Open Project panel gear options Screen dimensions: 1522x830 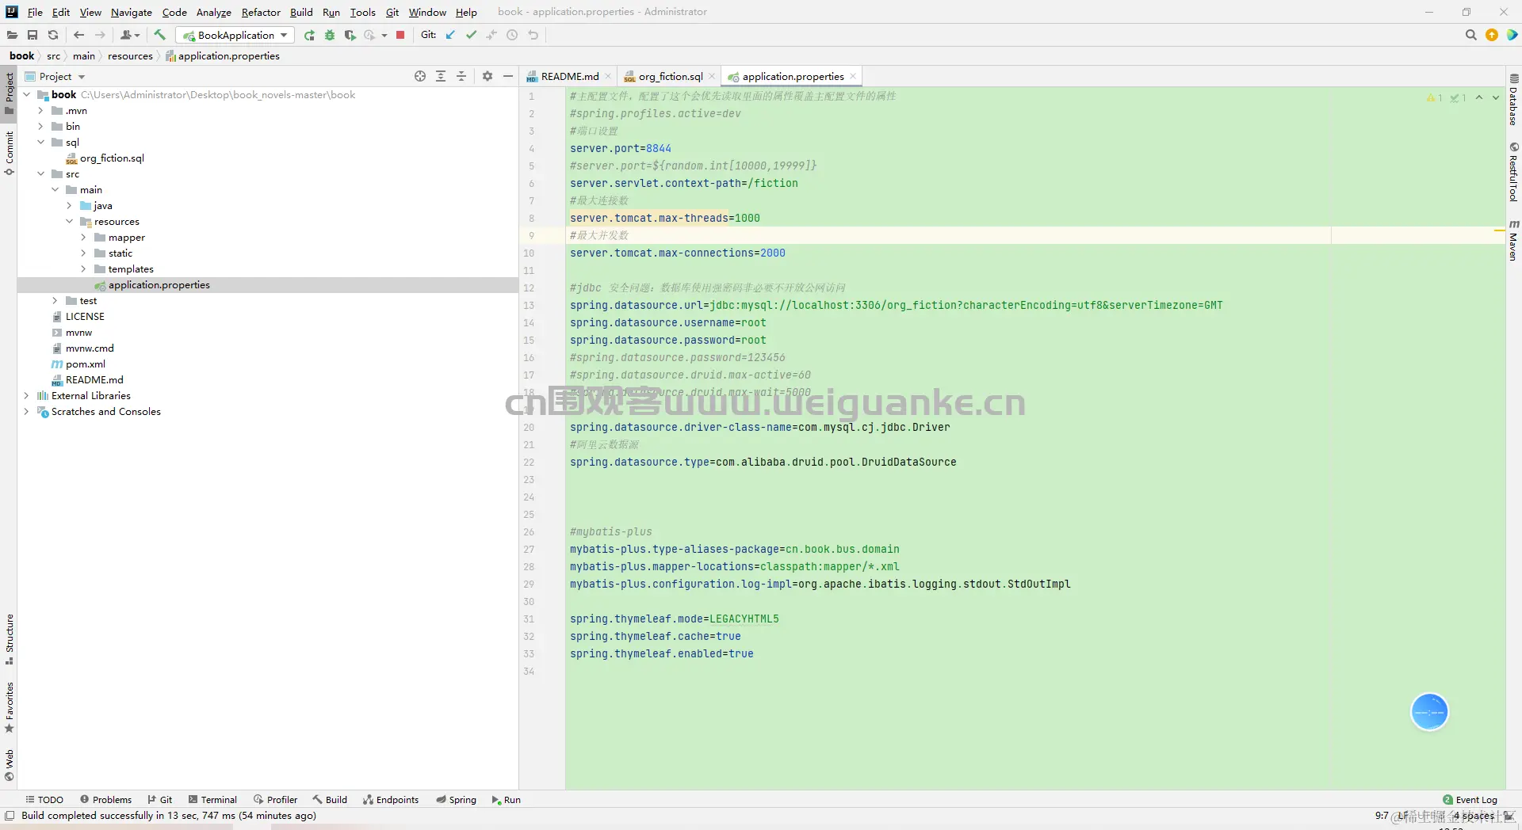488,76
